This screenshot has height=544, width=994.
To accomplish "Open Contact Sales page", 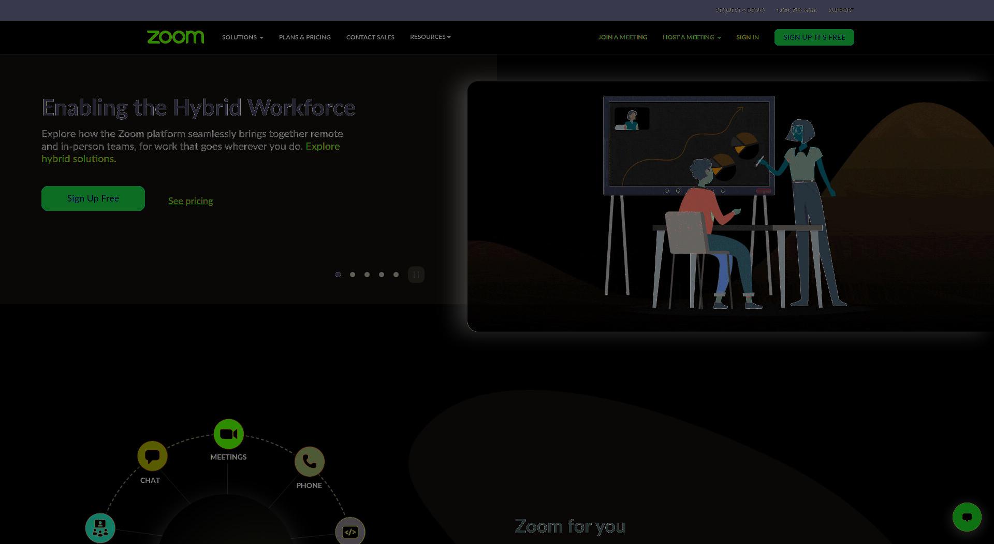I will [x=370, y=37].
